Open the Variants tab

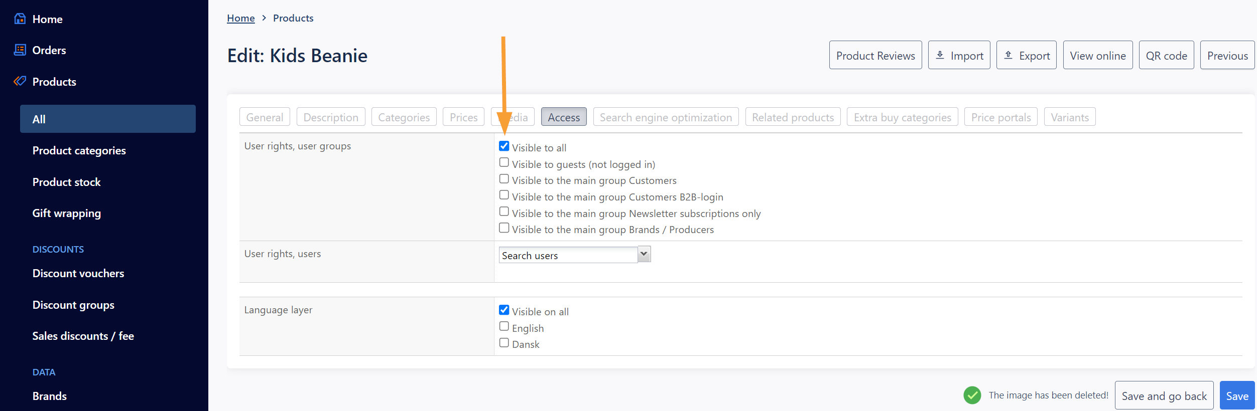coord(1070,117)
